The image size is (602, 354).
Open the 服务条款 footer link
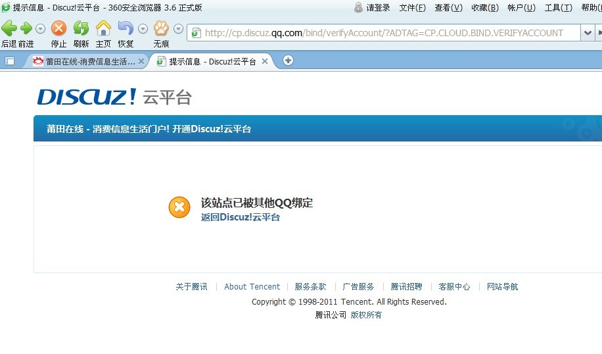[x=310, y=287]
